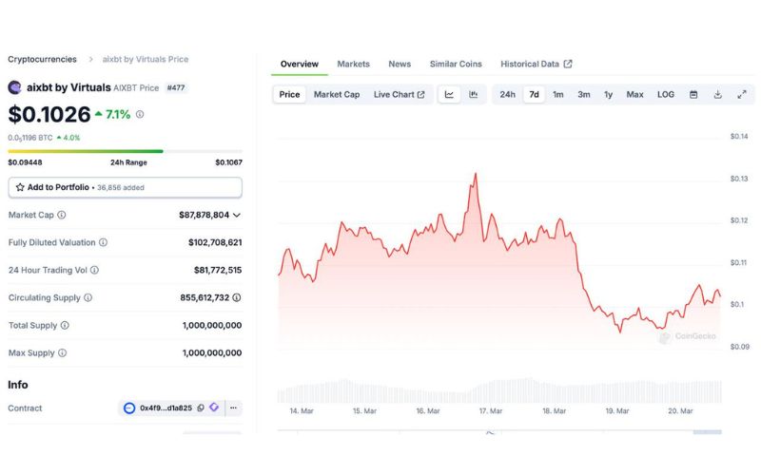Image resolution: width=761 pixels, height=475 pixels.
Task: Click the $0.1026 current price text
Action: pyautogui.click(x=49, y=114)
